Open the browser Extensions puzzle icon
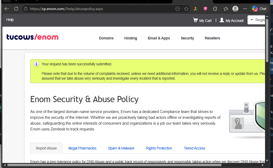Image resolution: width=273 pixels, height=168 pixels. [215, 9]
